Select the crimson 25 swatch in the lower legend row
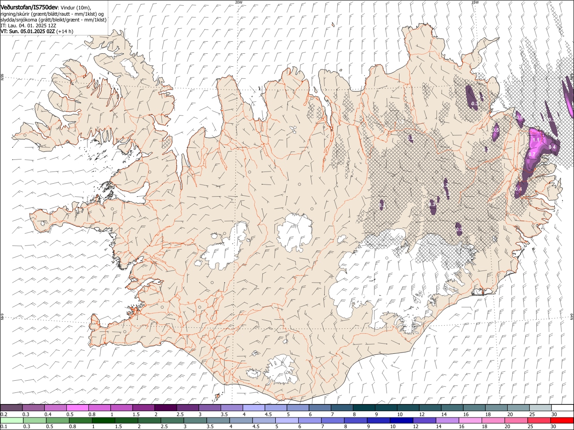 pyautogui.click(x=539, y=420)
